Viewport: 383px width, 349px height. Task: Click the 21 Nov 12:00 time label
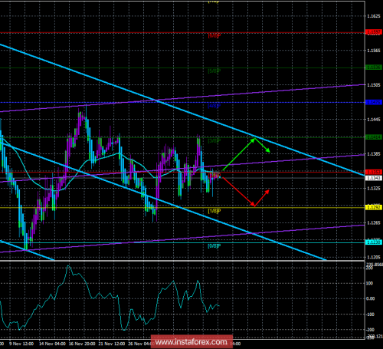pos(112,344)
